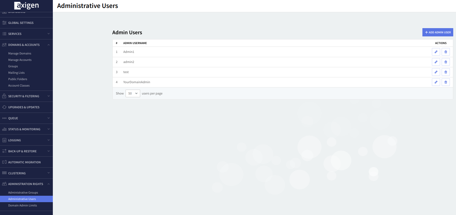Click trash icon for YourDomainAdmin
The height and width of the screenshot is (215, 456).
pos(446,82)
